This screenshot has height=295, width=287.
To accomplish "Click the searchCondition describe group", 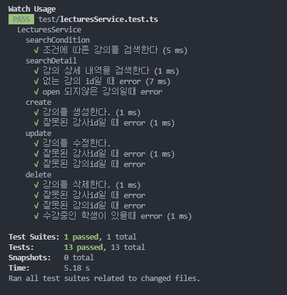I will click(58, 40).
